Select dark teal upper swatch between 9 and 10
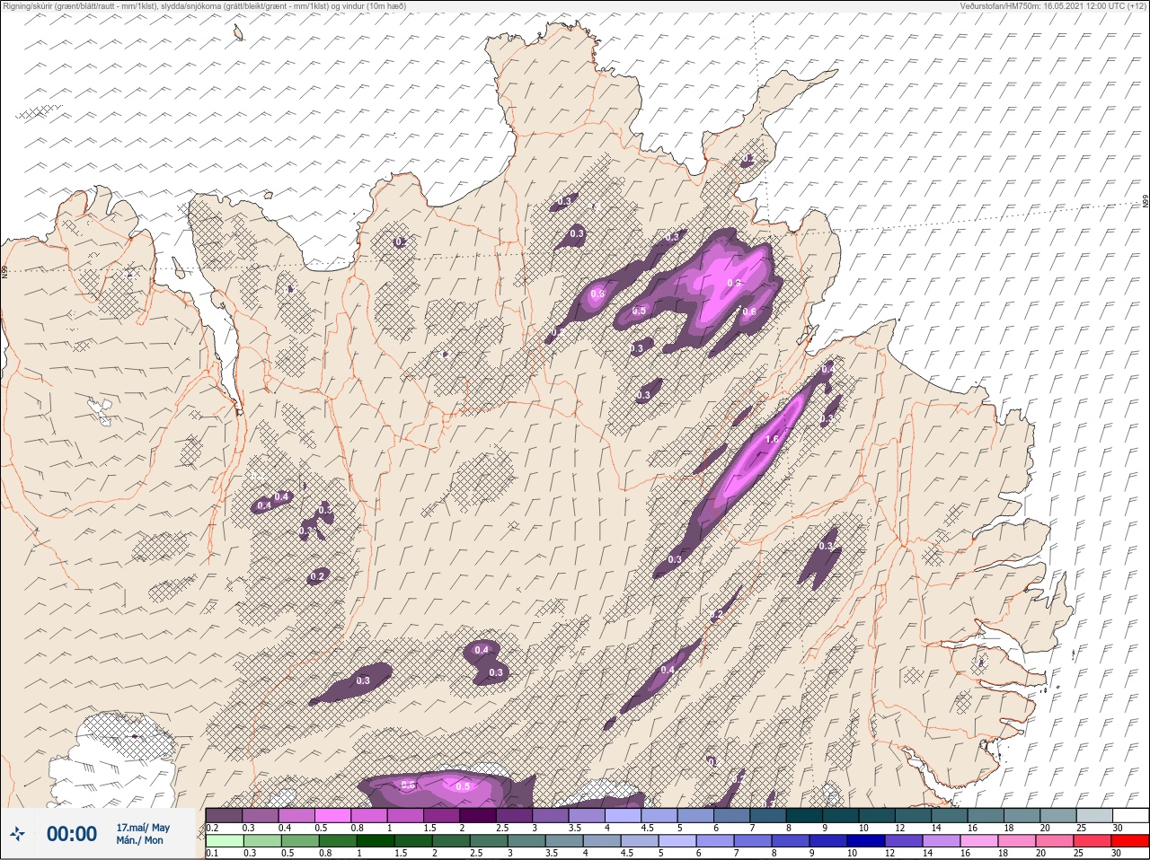Image resolution: width=1150 pixels, height=860 pixels. coord(841,815)
